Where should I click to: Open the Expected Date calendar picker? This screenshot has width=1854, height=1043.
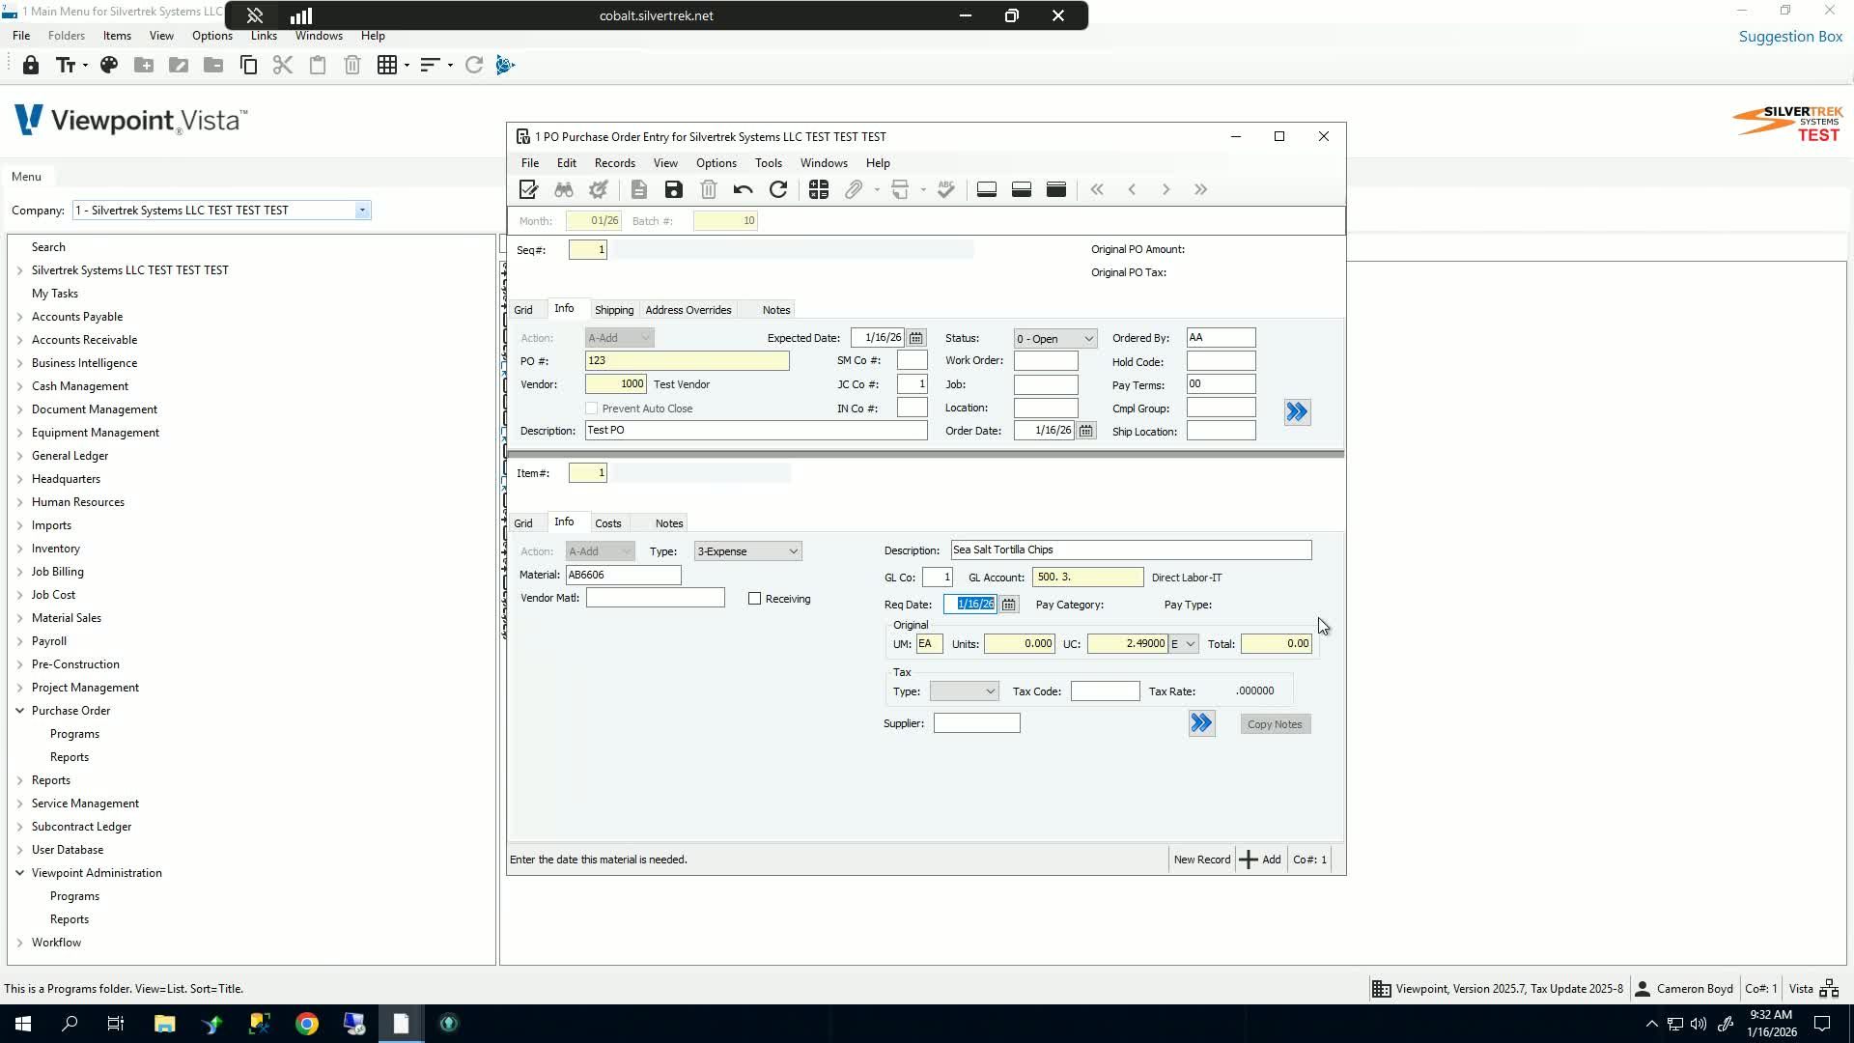[916, 338]
